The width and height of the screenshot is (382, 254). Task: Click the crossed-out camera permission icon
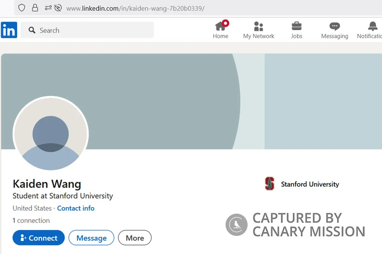(x=58, y=8)
